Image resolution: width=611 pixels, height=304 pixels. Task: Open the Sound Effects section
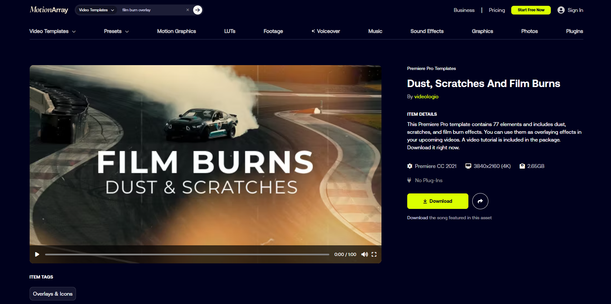click(x=427, y=31)
